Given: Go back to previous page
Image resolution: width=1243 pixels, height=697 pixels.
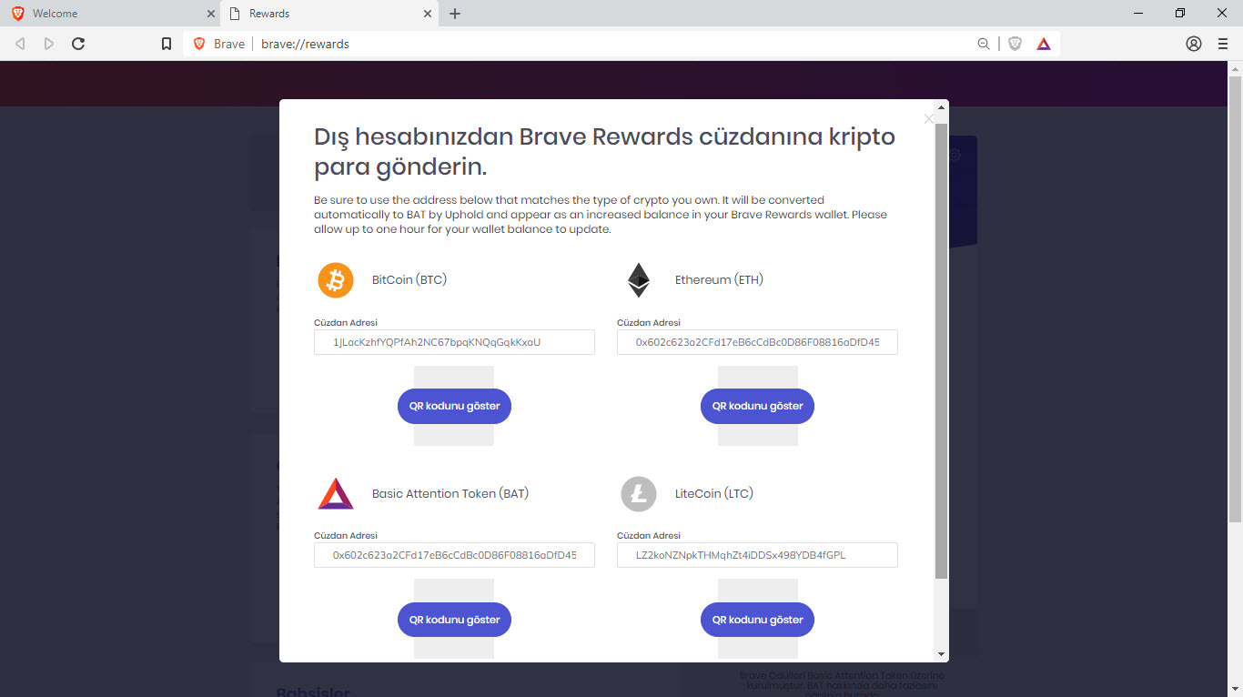Looking at the screenshot, I should pyautogui.click(x=20, y=44).
